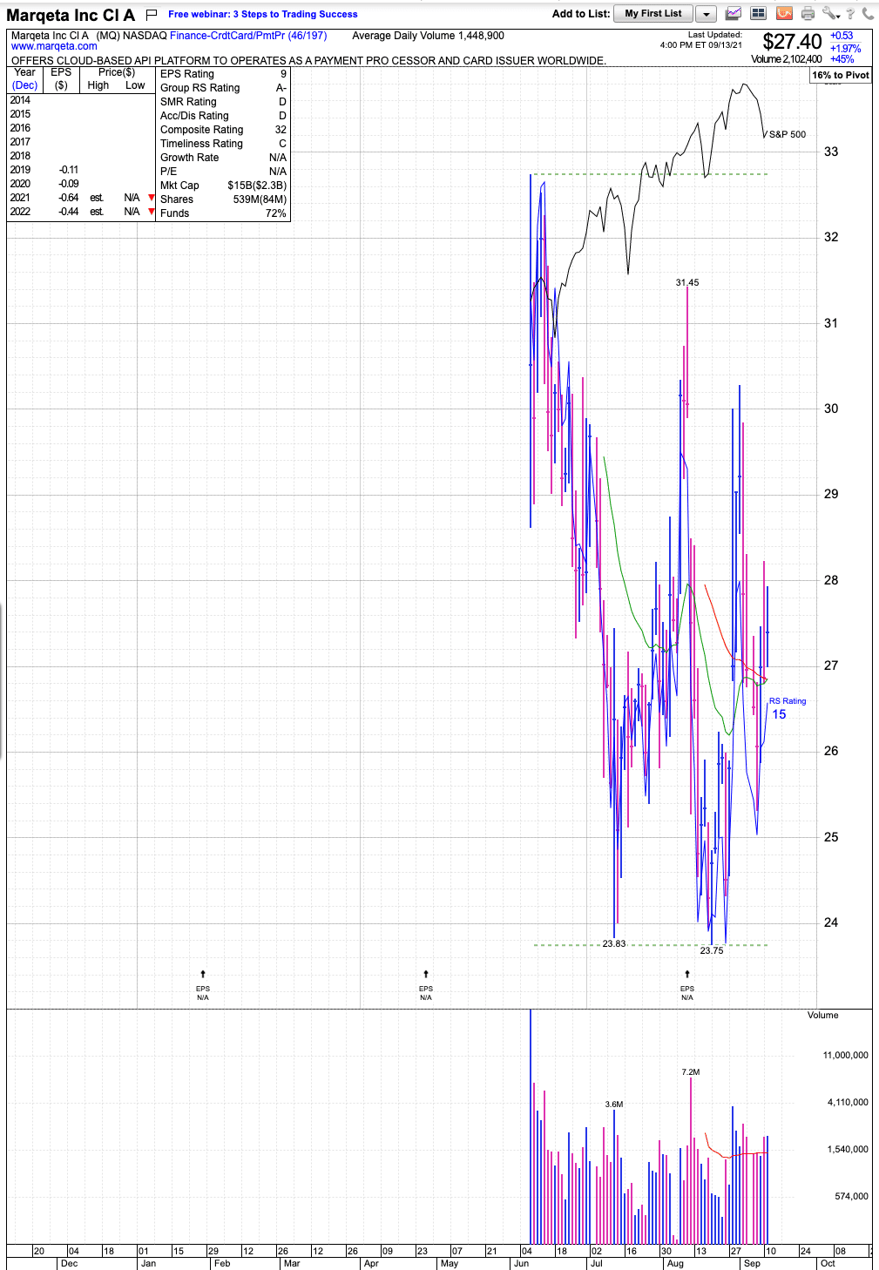Click the Mkt Cap $15B($2.3B) row
879x1270 pixels.
pos(223,186)
